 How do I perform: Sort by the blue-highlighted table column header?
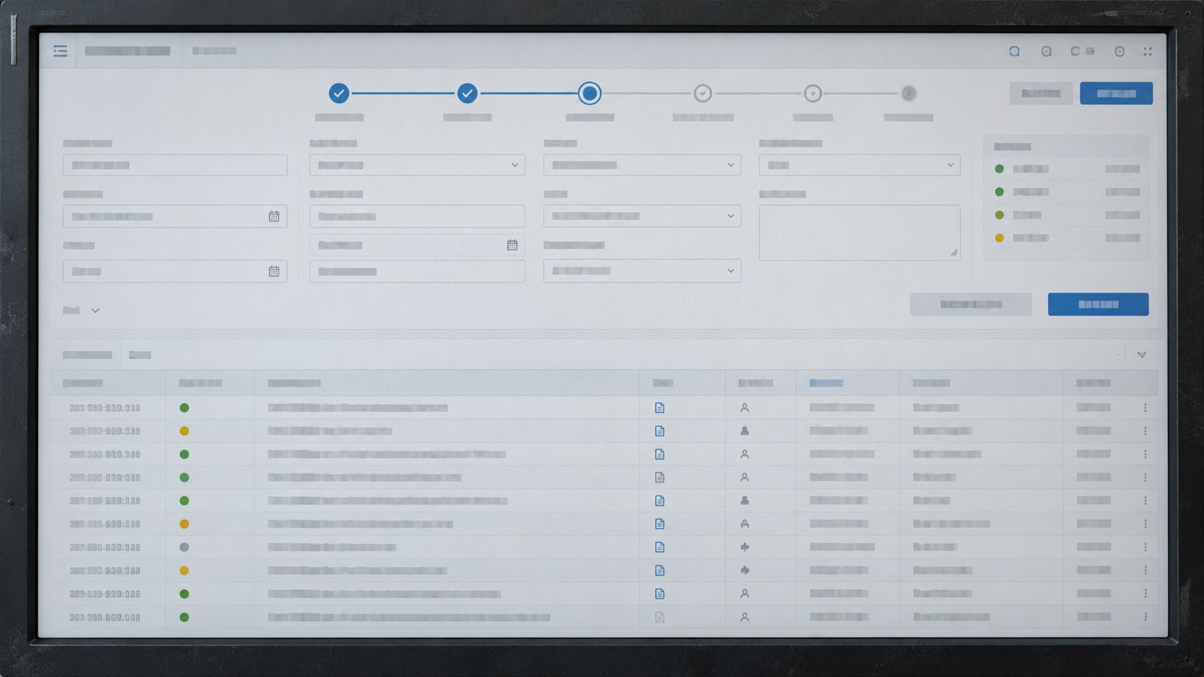pos(826,383)
